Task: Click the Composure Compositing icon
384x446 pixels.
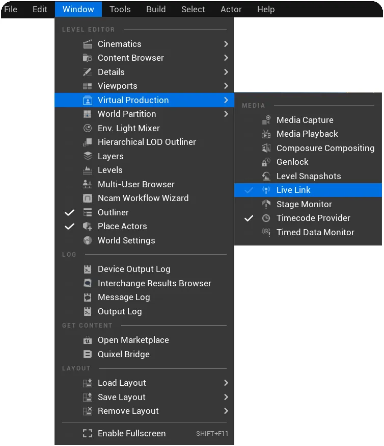Action: tap(266, 148)
